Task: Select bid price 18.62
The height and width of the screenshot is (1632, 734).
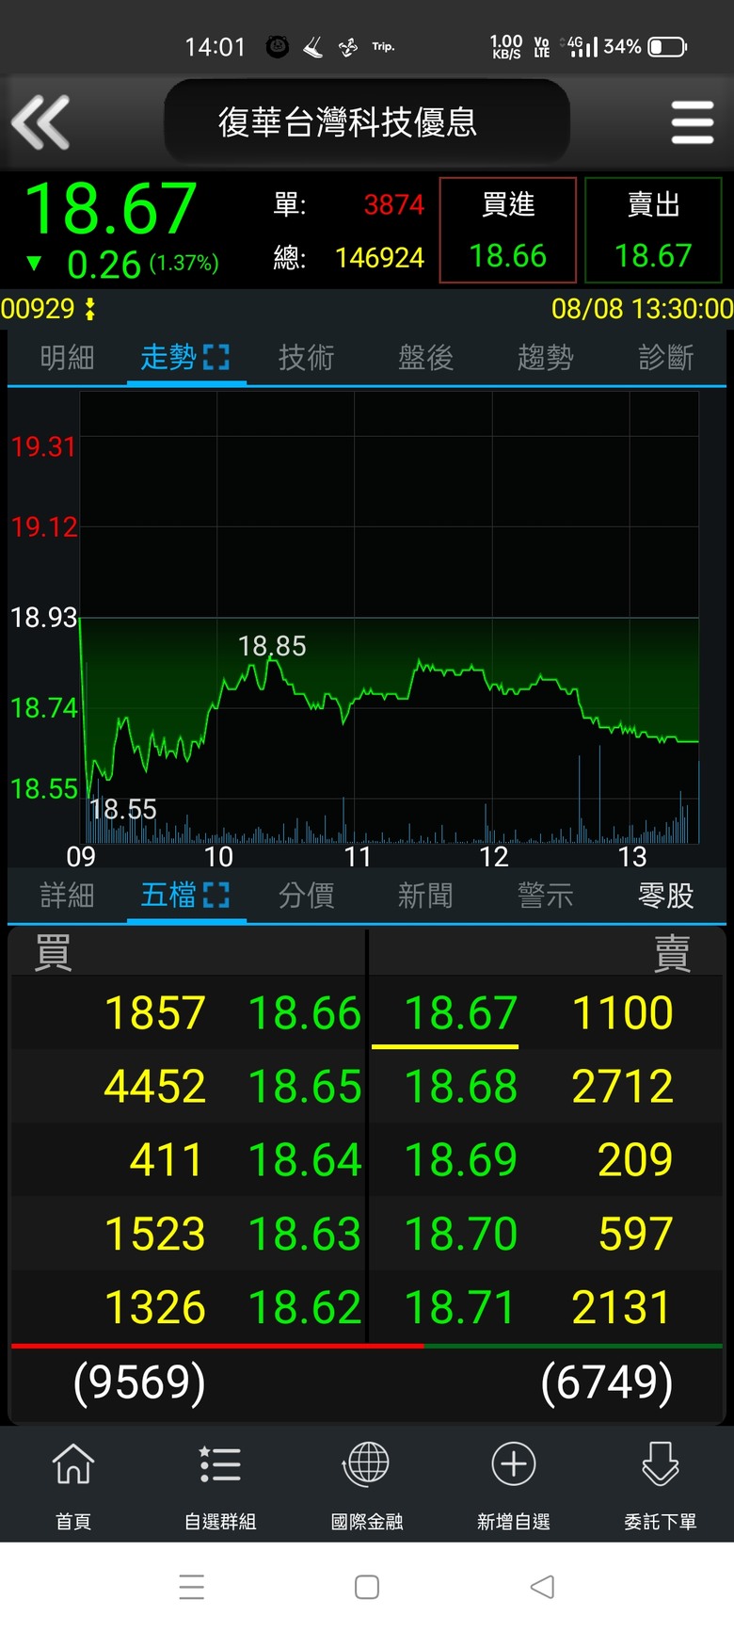Action: tap(304, 1307)
